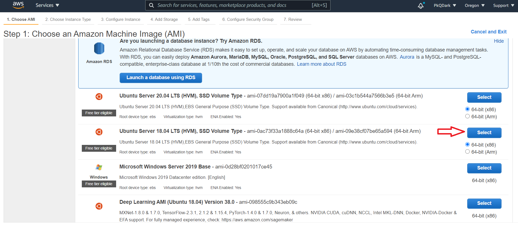Click the Deep Learning AMI Ubuntu icon
This screenshot has width=518, height=232.
pos(99,206)
